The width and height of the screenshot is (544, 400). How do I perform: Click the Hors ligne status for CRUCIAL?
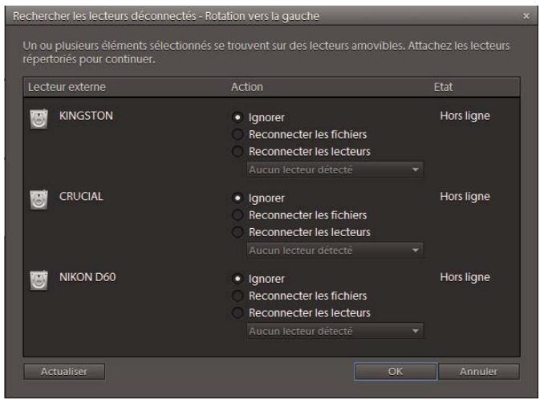(x=465, y=197)
